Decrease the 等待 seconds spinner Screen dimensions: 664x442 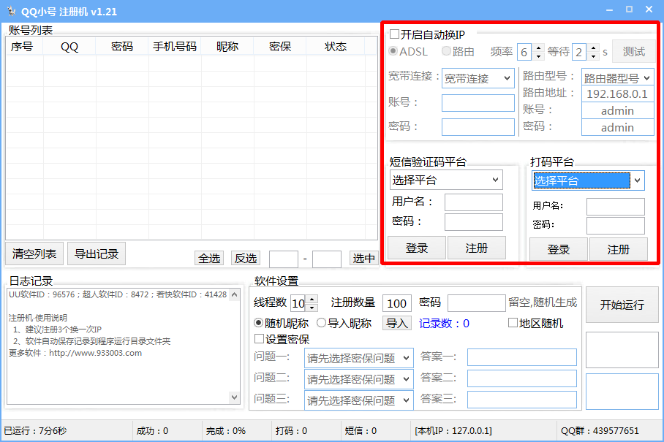click(x=593, y=56)
